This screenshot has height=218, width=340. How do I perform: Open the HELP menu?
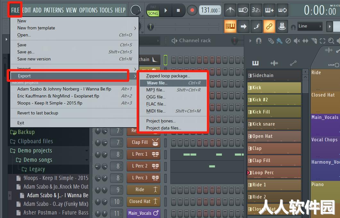(x=120, y=10)
